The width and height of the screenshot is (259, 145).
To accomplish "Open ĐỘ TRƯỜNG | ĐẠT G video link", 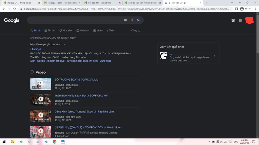I will tap(76, 80).
